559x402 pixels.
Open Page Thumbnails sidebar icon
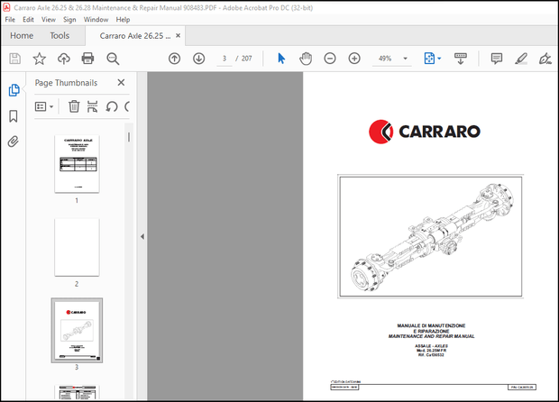coord(14,90)
